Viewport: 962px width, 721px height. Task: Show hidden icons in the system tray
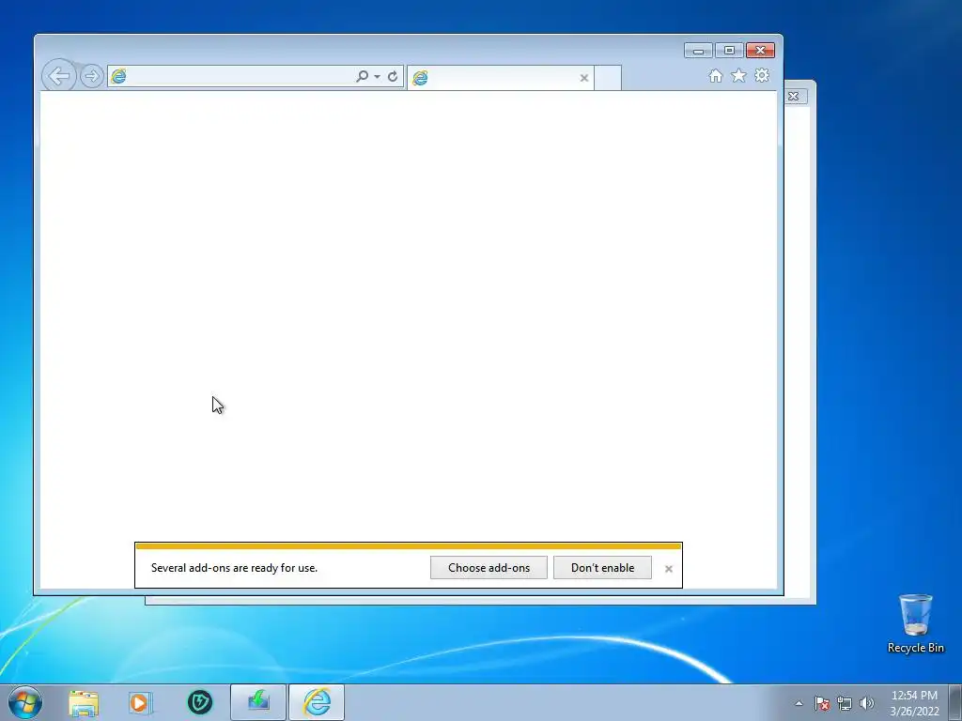[799, 703]
